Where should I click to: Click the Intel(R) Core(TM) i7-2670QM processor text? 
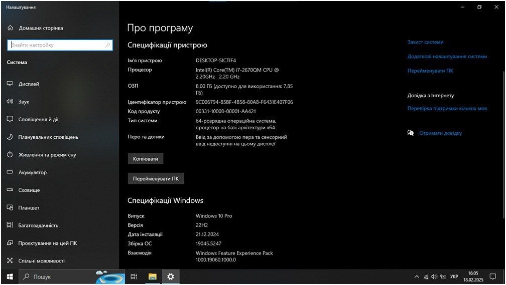[x=237, y=73]
